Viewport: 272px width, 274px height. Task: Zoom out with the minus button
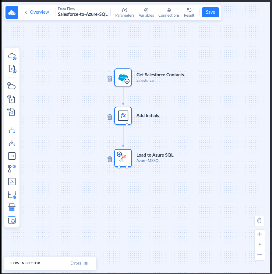click(x=260, y=255)
